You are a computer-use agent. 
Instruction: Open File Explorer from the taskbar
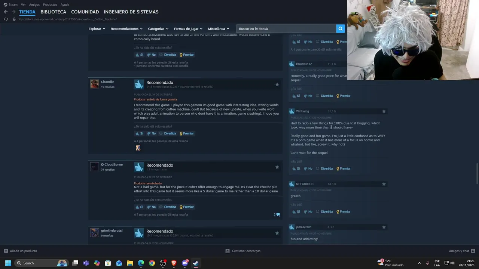pos(130,263)
